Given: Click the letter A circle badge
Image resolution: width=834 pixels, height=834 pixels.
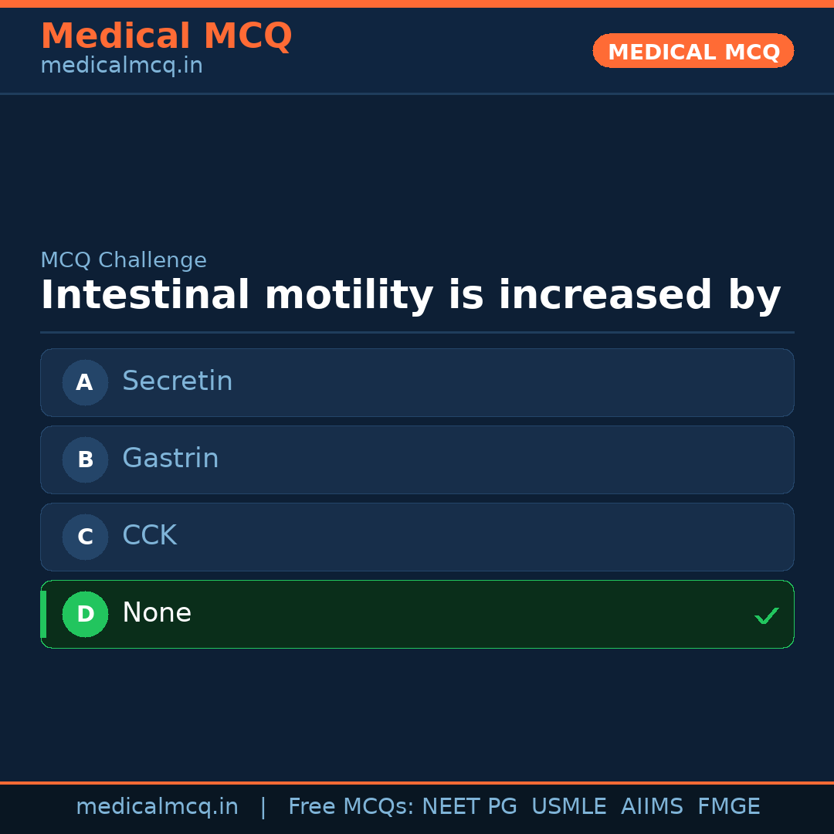Looking at the screenshot, I should click(x=85, y=382).
